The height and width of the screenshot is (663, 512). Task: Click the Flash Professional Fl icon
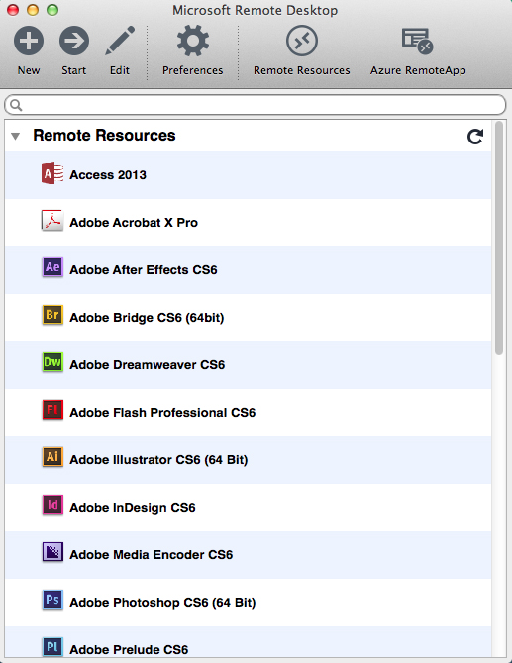tap(52, 410)
